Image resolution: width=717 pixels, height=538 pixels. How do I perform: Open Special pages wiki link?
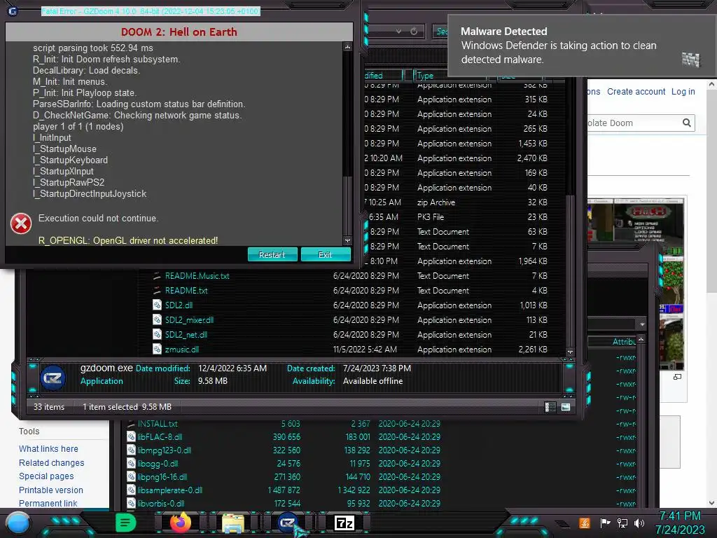pos(46,476)
